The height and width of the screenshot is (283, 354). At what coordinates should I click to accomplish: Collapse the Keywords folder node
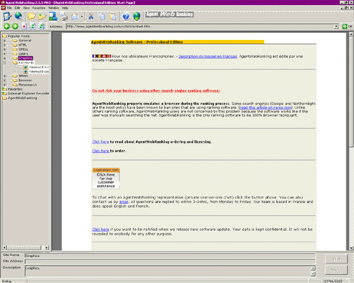pos(5,62)
